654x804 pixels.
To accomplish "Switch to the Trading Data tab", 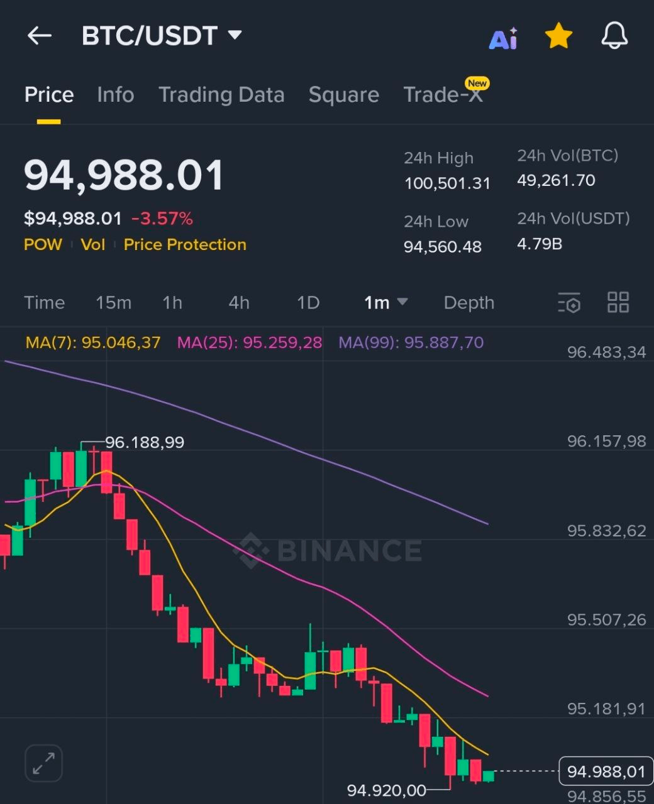I will 221,95.
